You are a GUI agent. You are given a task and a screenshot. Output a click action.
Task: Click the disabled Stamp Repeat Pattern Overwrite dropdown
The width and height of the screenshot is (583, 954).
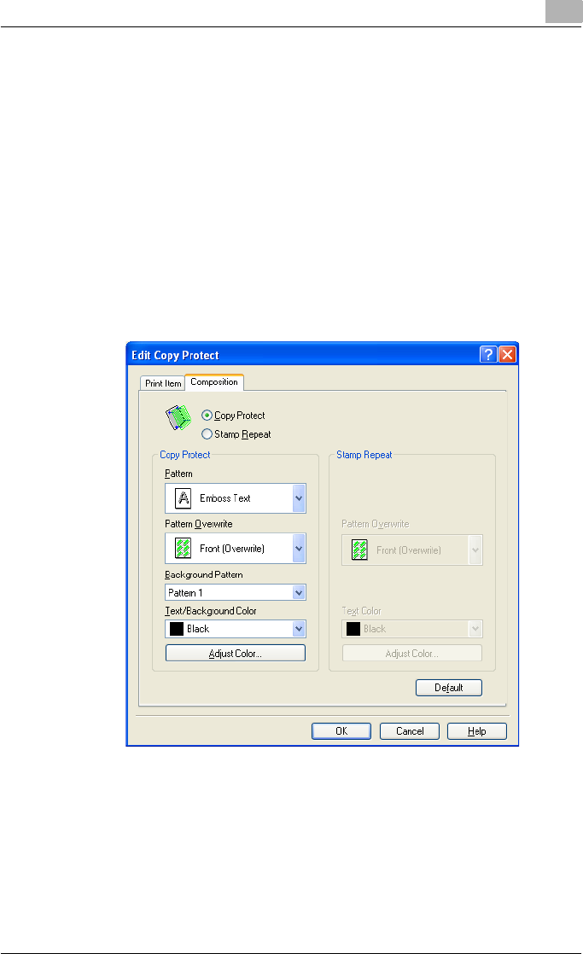pos(412,550)
